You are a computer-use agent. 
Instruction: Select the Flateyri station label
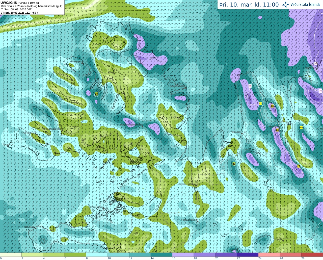pos(63,74)
